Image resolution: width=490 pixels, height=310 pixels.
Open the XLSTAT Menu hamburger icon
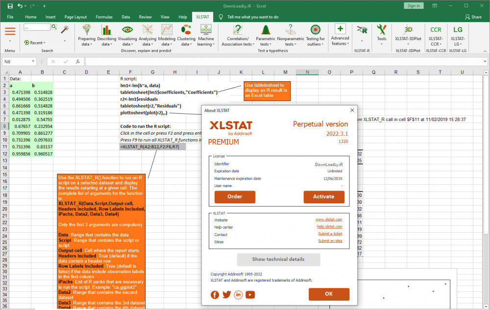[x=10, y=31]
